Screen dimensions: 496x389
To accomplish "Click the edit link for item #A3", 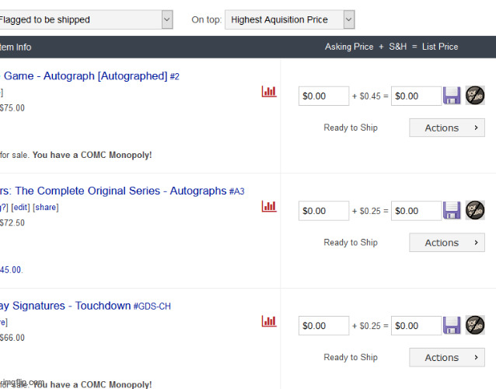I will (20, 207).
